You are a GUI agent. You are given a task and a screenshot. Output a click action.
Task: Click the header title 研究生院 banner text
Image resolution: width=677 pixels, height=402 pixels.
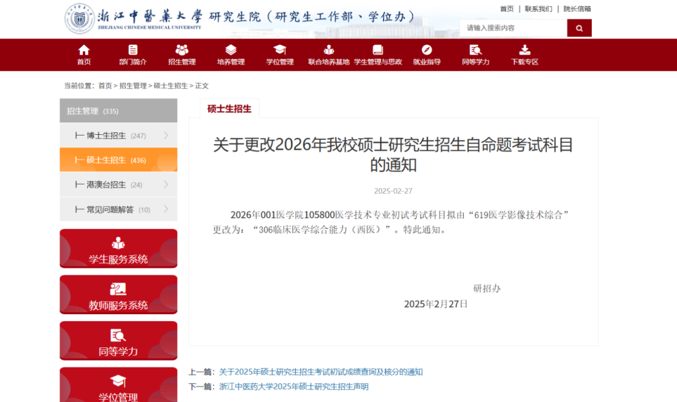click(312, 16)
